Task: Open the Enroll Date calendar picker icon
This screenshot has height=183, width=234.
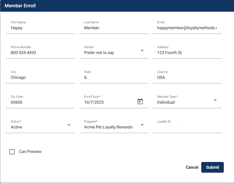Action: click(140, 102)
